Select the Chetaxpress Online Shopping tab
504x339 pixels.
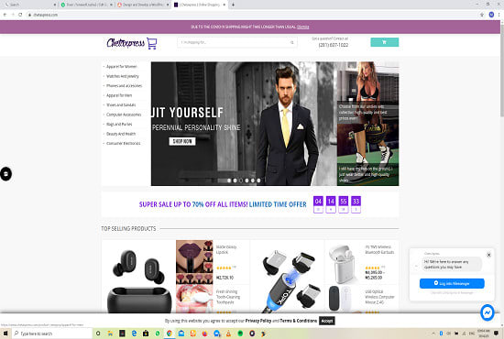(200, 5)
